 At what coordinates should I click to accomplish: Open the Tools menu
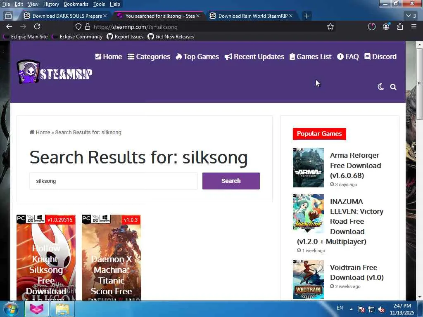[99, 4]
